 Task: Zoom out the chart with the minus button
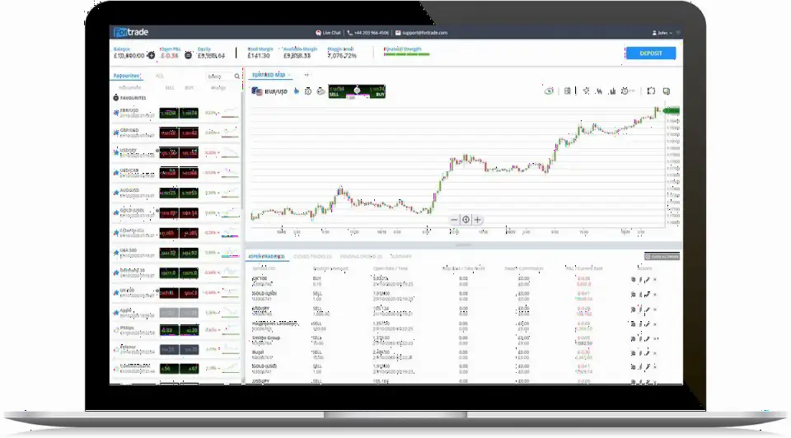(454, 220)
